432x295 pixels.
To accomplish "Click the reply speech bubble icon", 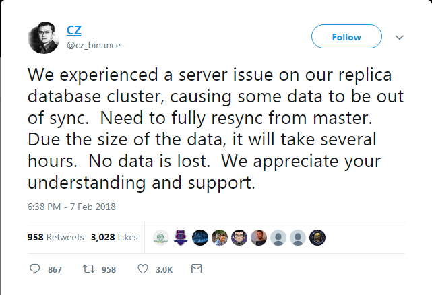I will click(36, 269).
